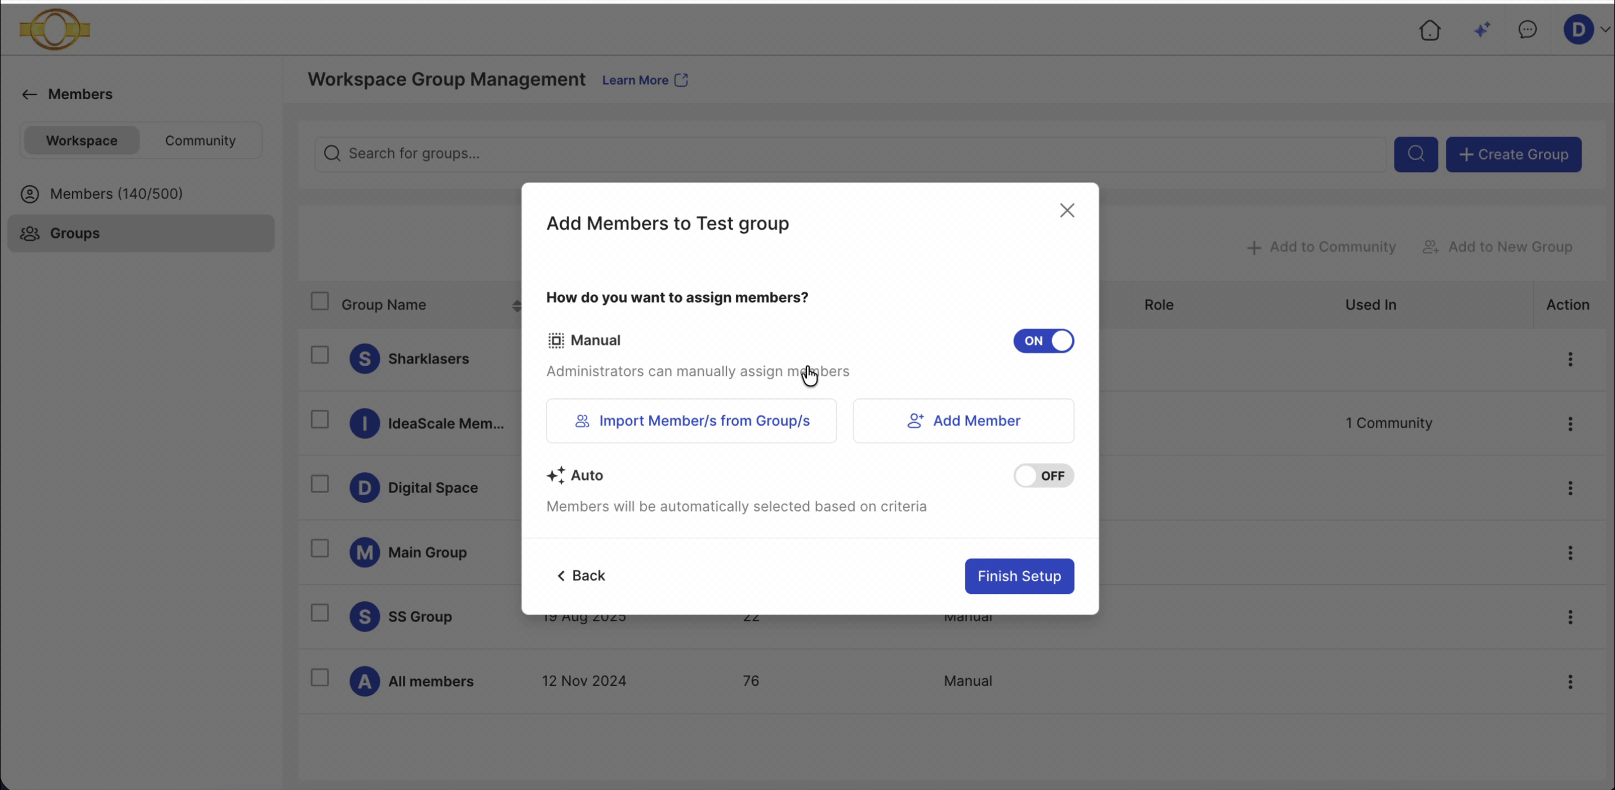1615x790 pixels.
Task: Turn off the Manual assignment toggle
Action: 1043,341
